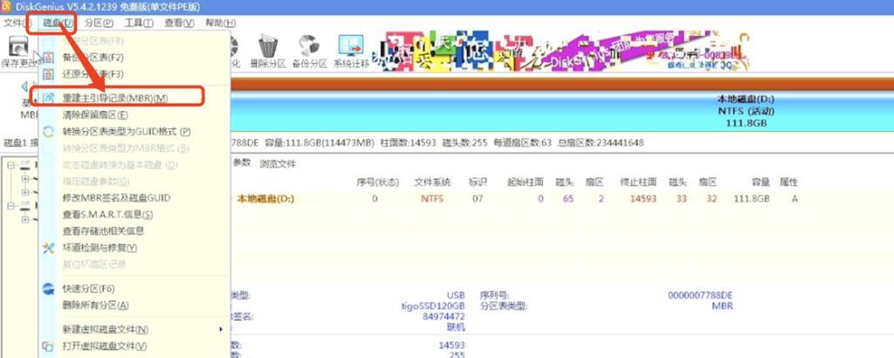Expand the child node under second disk
This screenshot has height=358, width=894.
pos(25,219)
